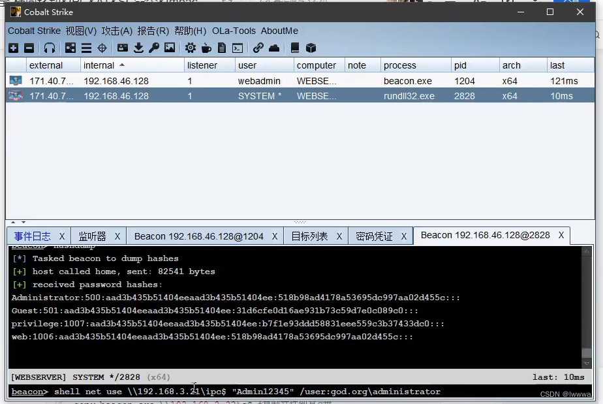603x404 pixels.
Task: Click the webadmin session computer icon
Action: click(x=16, y=81)
